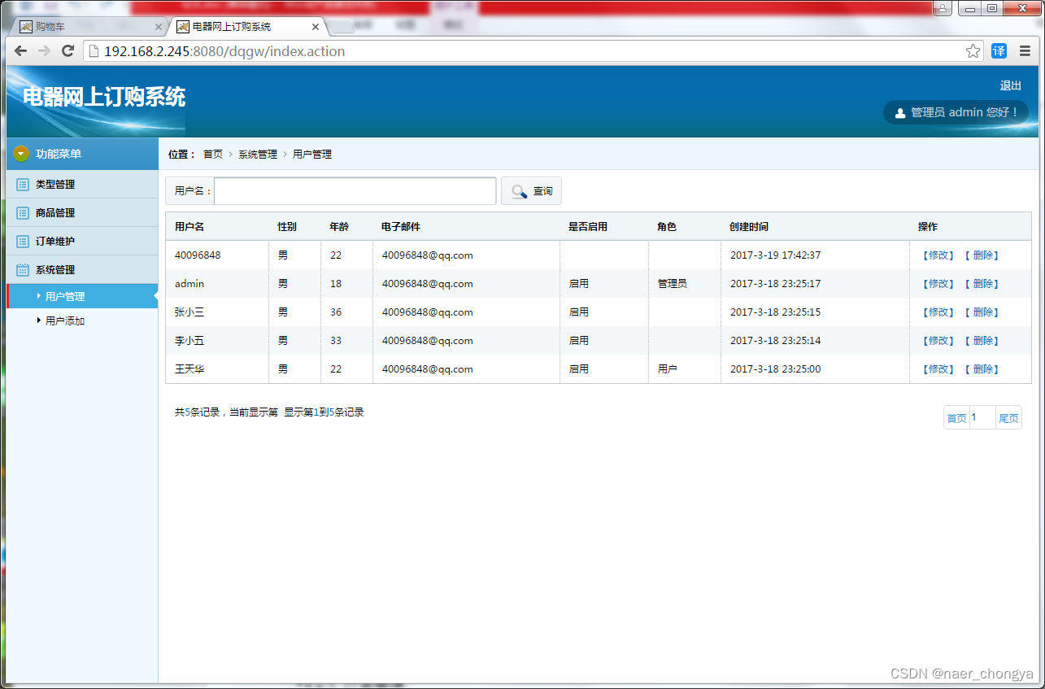Viewport: 1045px width, 689px height.
Task: Click the 首页 breadcrumb link
Action: pyautogui.click(x=213, y=155)
